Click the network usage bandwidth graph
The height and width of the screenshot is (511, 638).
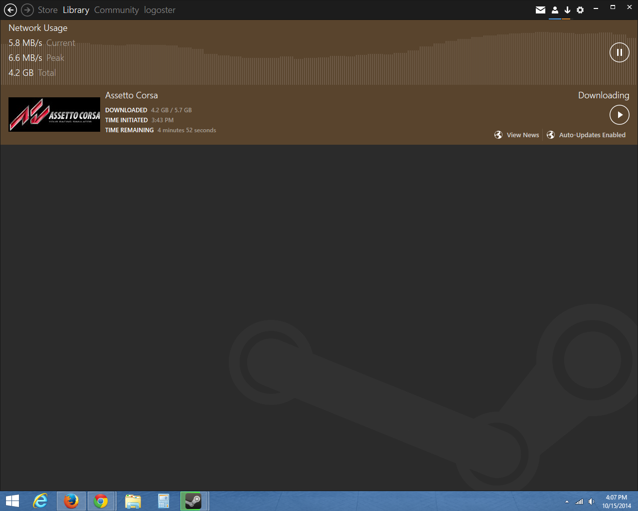pos(319,59)
